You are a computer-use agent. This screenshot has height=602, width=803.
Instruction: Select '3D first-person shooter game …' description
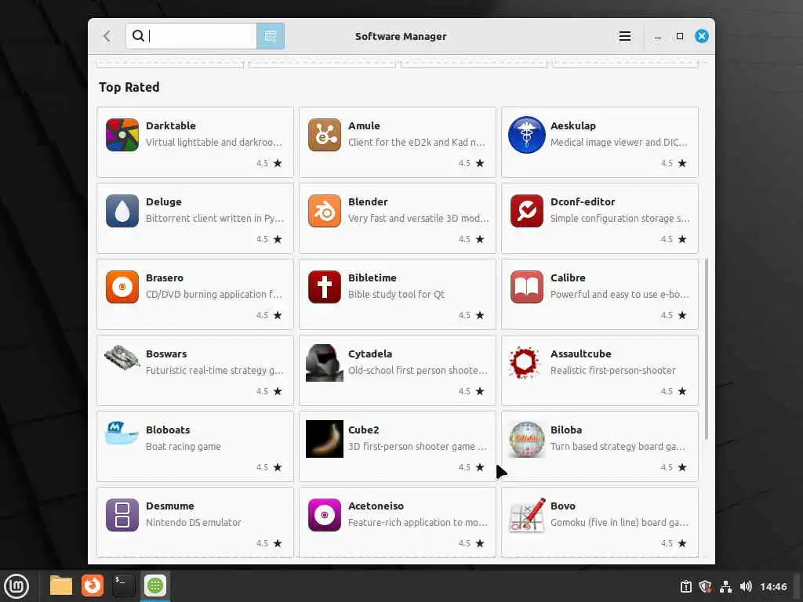417,446
